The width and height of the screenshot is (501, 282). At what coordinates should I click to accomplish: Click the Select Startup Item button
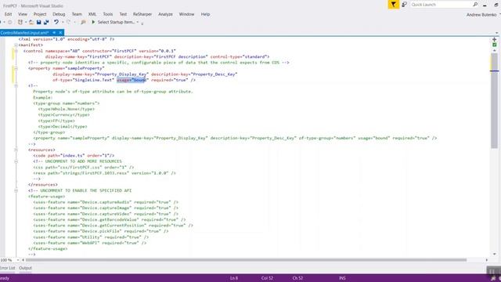click(116, 22)
